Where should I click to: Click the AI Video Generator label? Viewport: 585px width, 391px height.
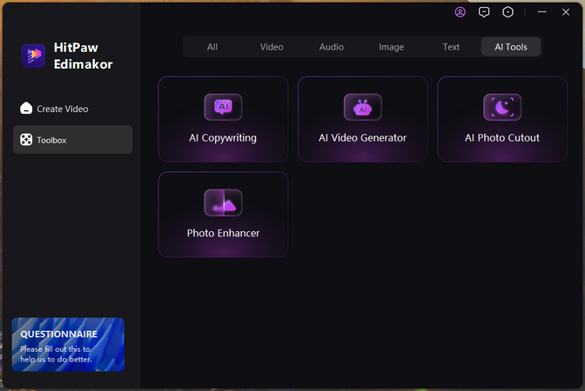click(362, 137)
